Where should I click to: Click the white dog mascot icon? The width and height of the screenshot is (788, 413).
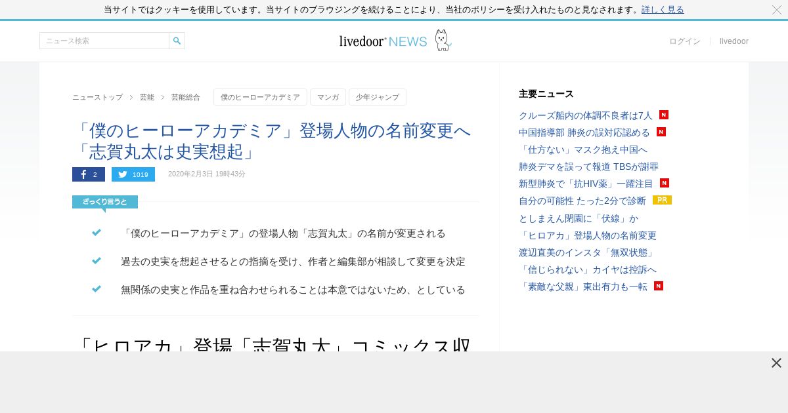point(443,40)
